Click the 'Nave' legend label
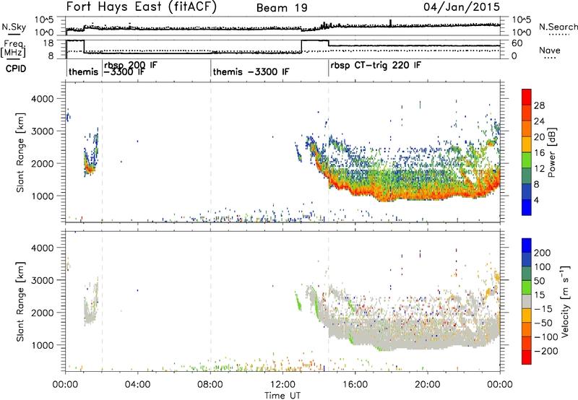Viewport: 578px width, 400px height. coord(550,51)
